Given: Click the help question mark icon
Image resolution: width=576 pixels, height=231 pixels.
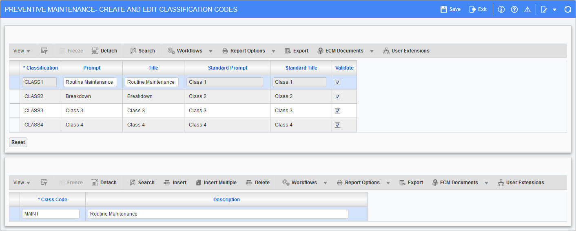Looking at the screenshot, I should [514, 9].
